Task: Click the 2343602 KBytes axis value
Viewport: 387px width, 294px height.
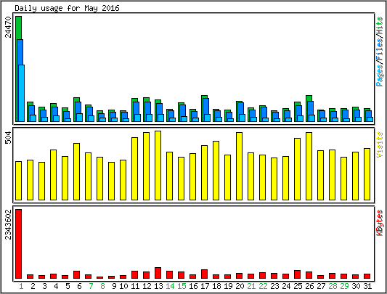Action: (8, 224)
